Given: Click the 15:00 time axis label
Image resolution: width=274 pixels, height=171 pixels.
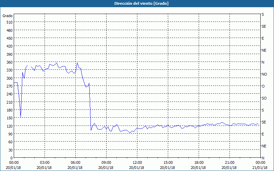Looking at the screenshot, I should tap(168, 163).
